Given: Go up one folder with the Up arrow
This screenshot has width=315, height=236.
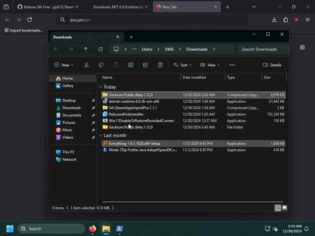Looking at the screenshot, I should tap(86, 49).
